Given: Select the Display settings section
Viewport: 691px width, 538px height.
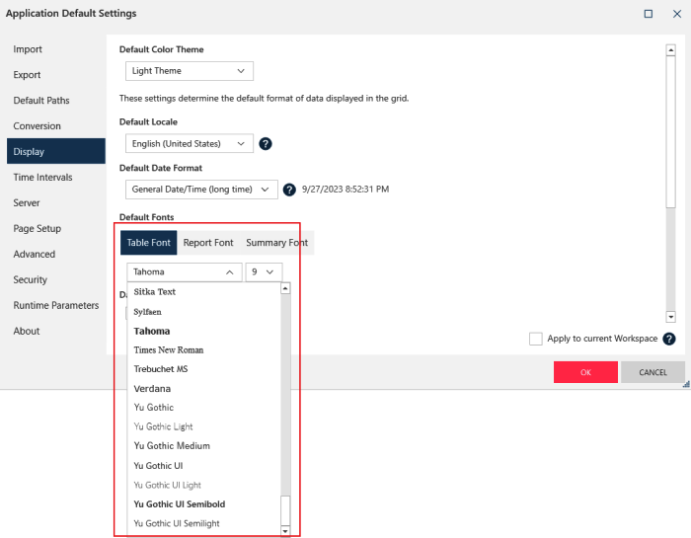Looking at the screenshot, I should coord(56,151).
